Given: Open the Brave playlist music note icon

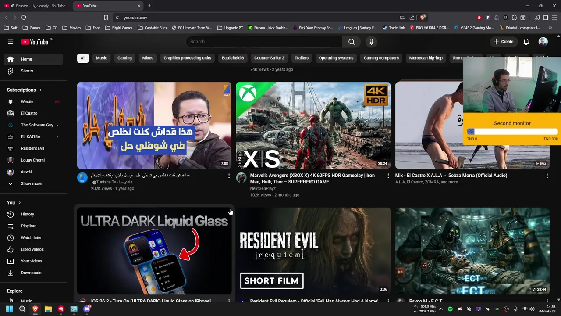Looking at the screenshot, I should [537, 18].
